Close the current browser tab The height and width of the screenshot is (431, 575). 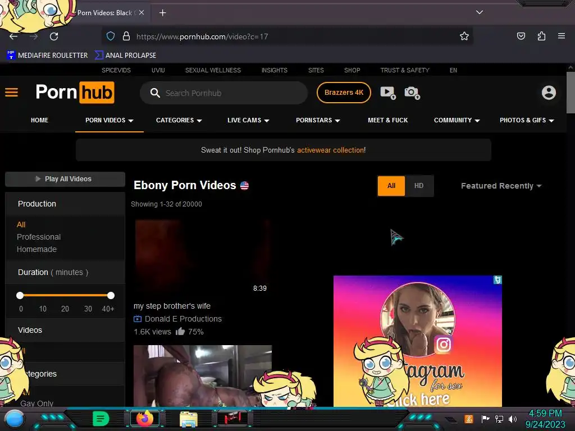141,12
